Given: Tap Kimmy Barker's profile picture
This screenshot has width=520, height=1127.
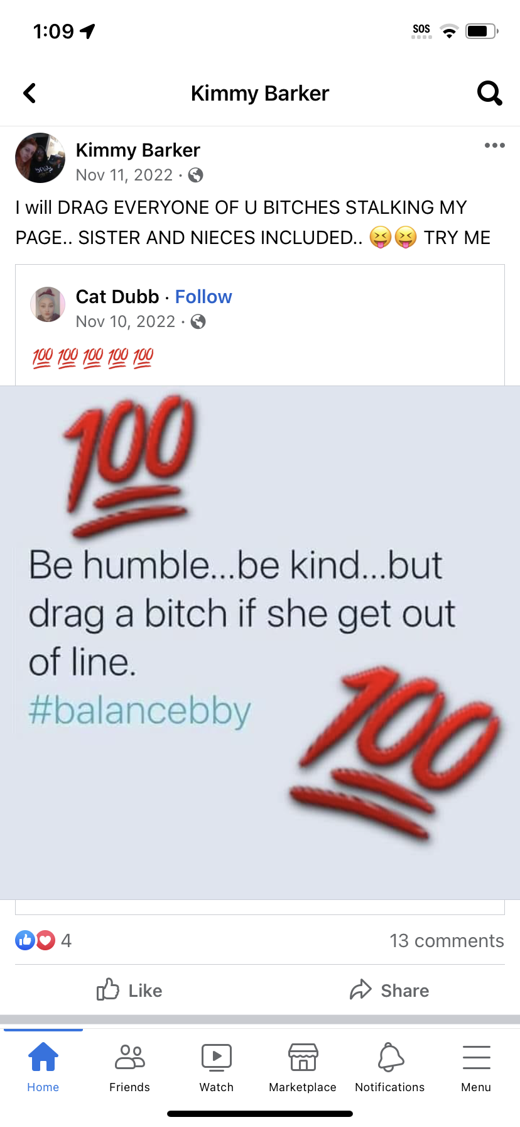Looking at the screenshot, I should click(x=40, y=158).
